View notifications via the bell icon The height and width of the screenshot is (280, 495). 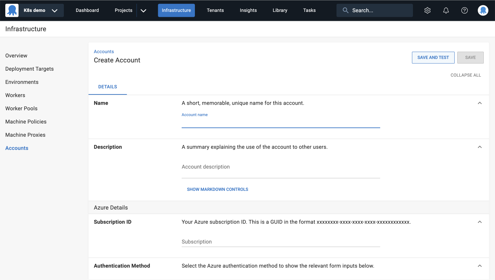[x=446, y=10]
